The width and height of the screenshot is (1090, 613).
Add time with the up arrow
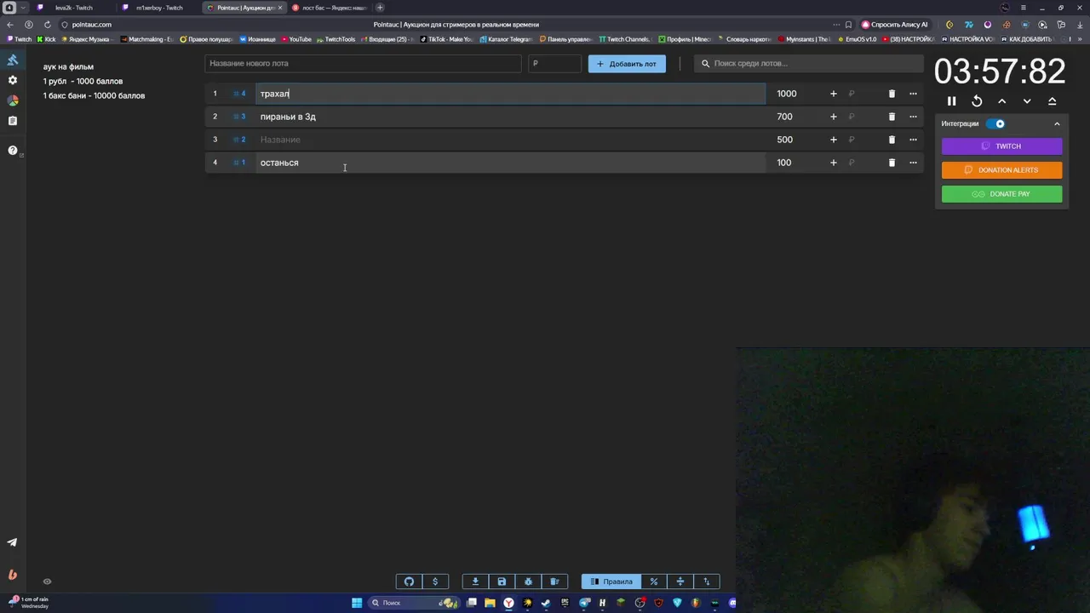pos(1002,101)
